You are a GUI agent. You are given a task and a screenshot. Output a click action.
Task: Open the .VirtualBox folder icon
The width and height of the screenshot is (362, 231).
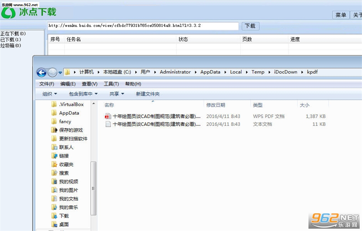point(54,104)
